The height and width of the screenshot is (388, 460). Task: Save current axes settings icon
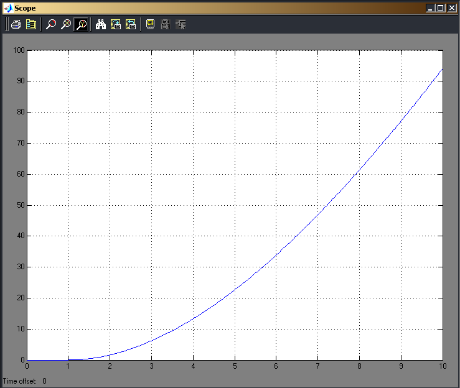116,24
